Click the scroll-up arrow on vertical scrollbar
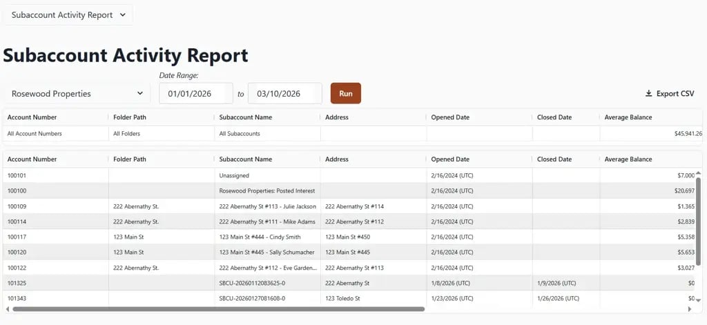Image resolution: width=707 pixels, height=325 pixels. (x=699, y=173)
